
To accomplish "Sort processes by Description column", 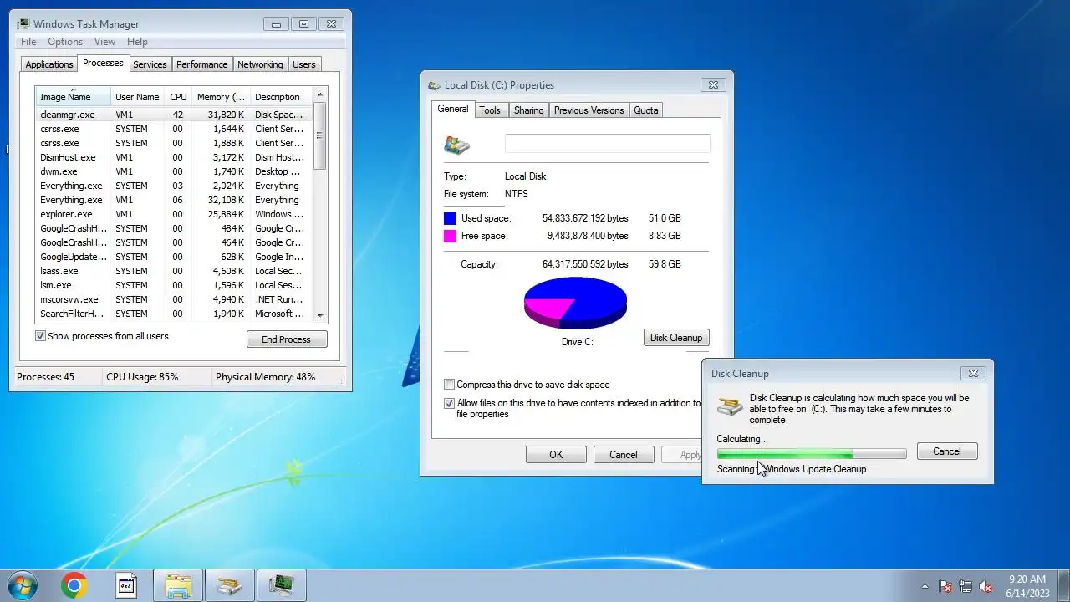I will coord(280,97).
